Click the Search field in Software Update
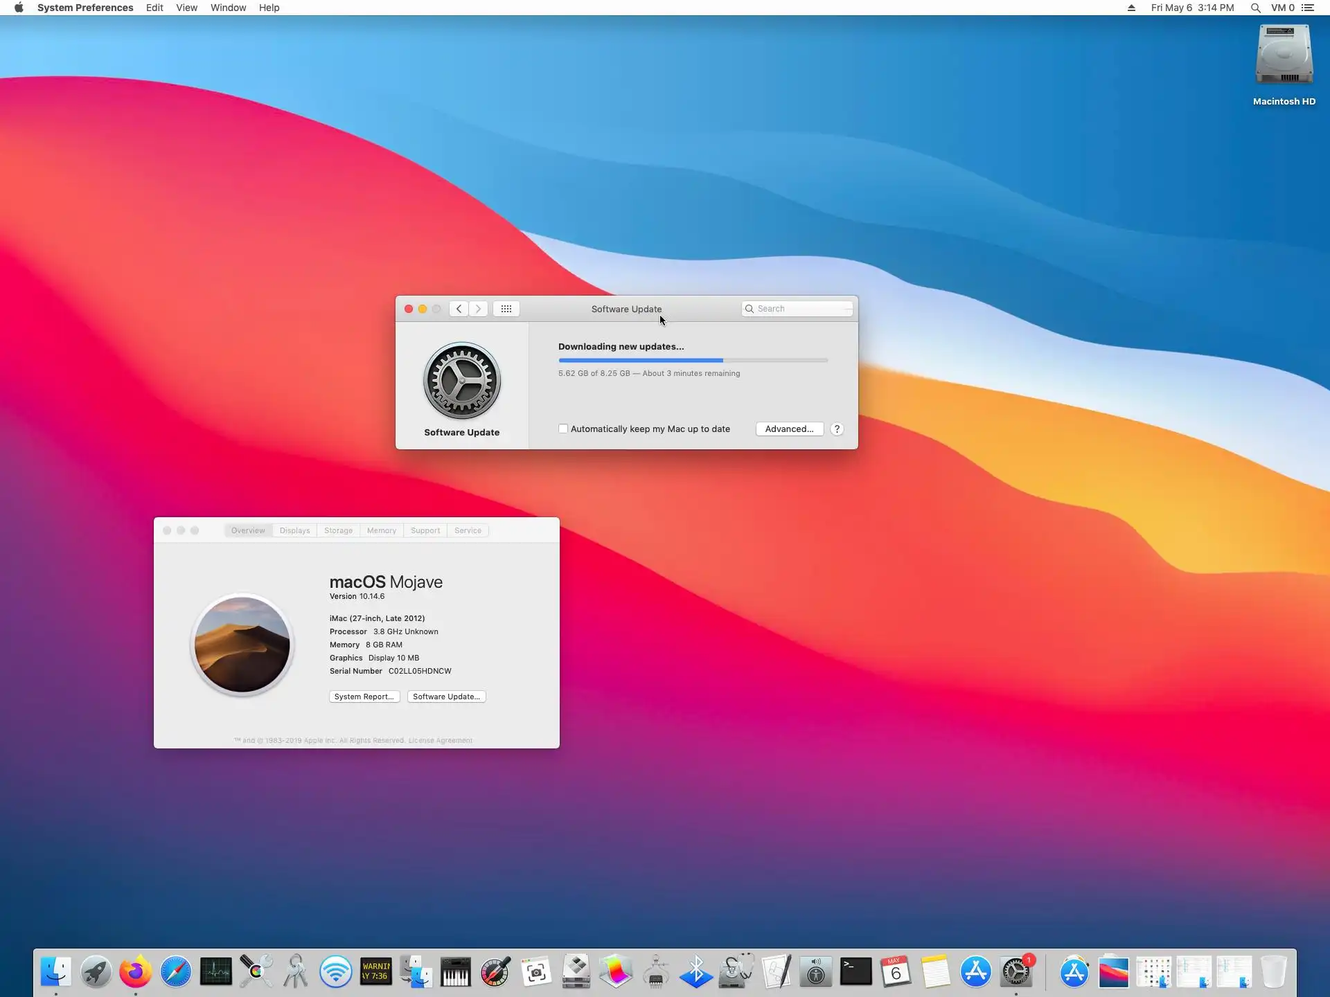 coord(800,309)
